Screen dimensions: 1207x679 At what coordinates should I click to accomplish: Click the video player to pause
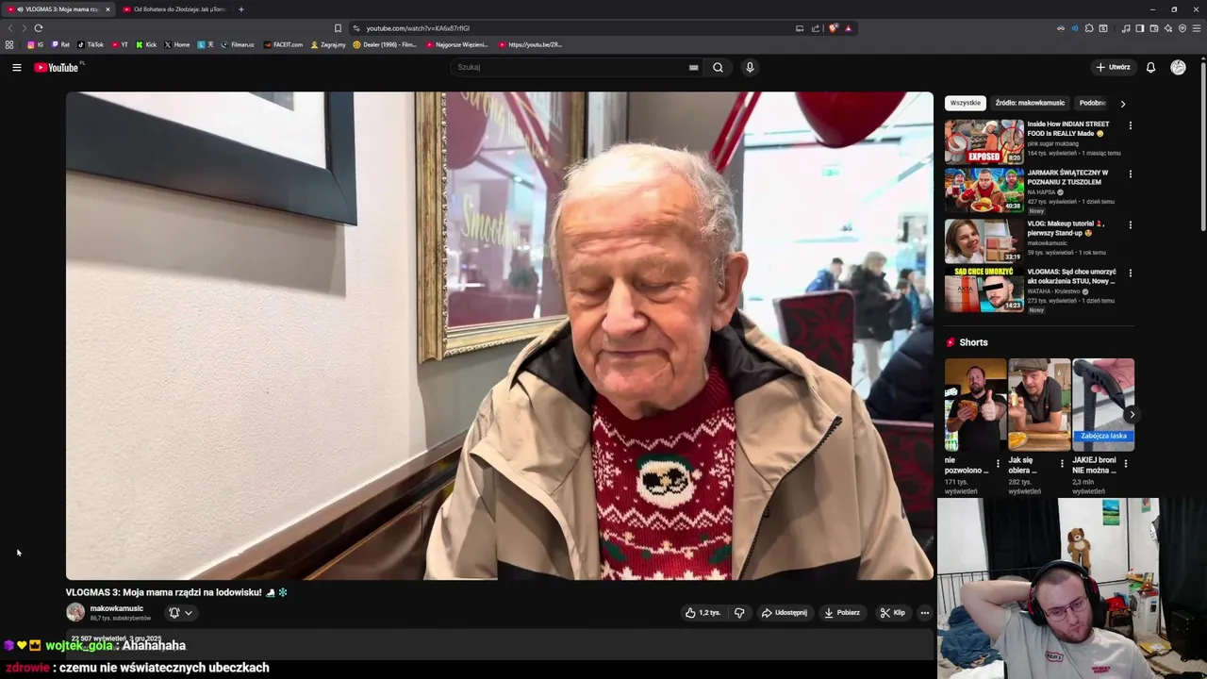[x=499, y=335]
